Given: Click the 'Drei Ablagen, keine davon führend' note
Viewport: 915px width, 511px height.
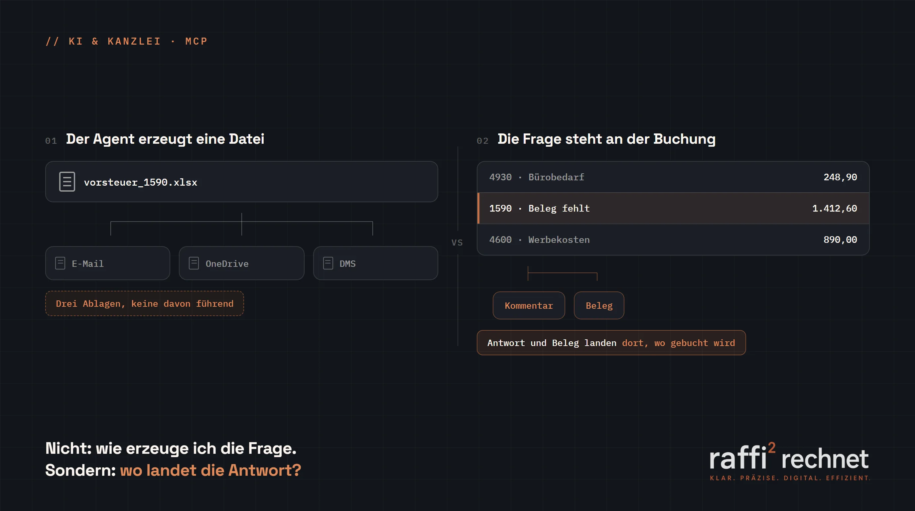Looking at the screenshot, I should [x=145, y=303].
